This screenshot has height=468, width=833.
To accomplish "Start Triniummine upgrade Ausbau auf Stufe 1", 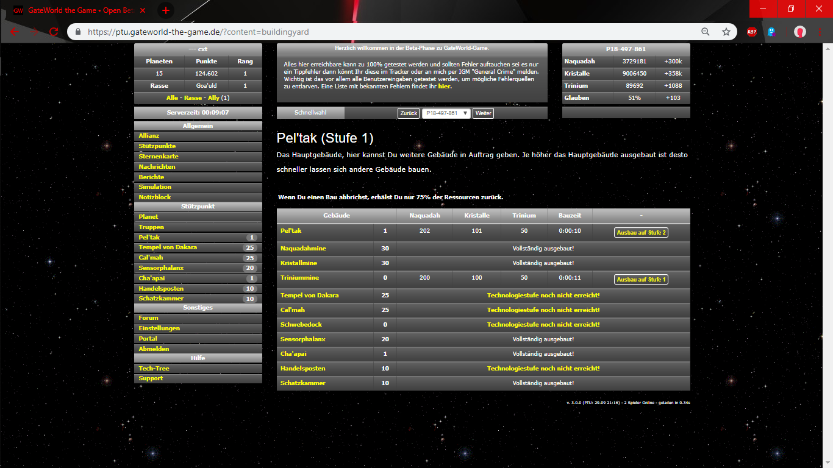I will 641,280.
